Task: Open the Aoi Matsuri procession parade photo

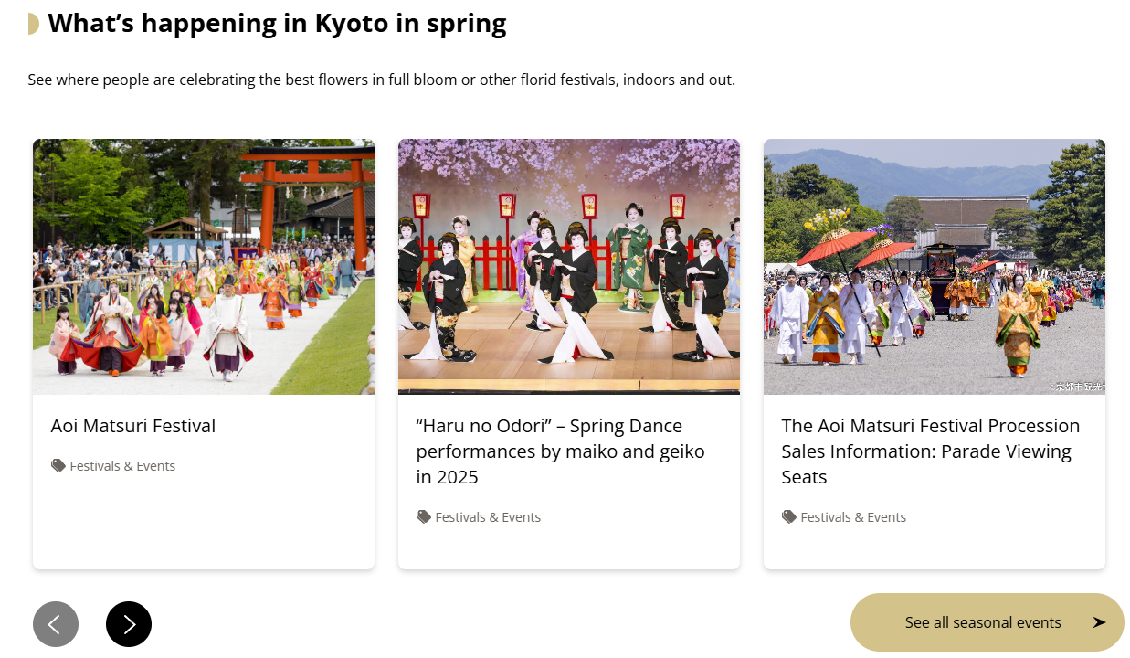Action: click(x=935, y=267)
